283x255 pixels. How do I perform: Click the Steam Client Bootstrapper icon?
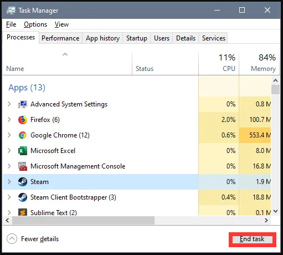tap(23, 197)
